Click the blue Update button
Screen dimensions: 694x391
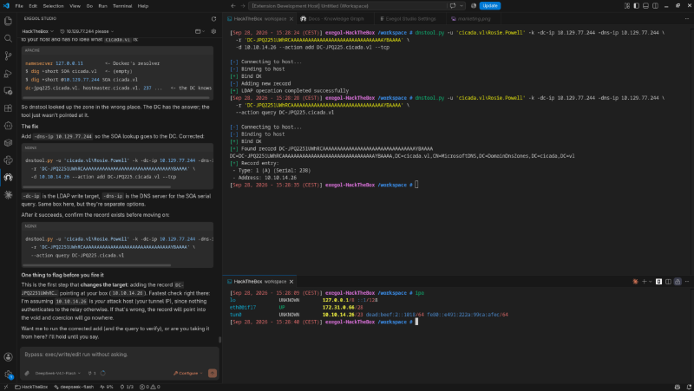pyautogui.click(x=490, y=6)
